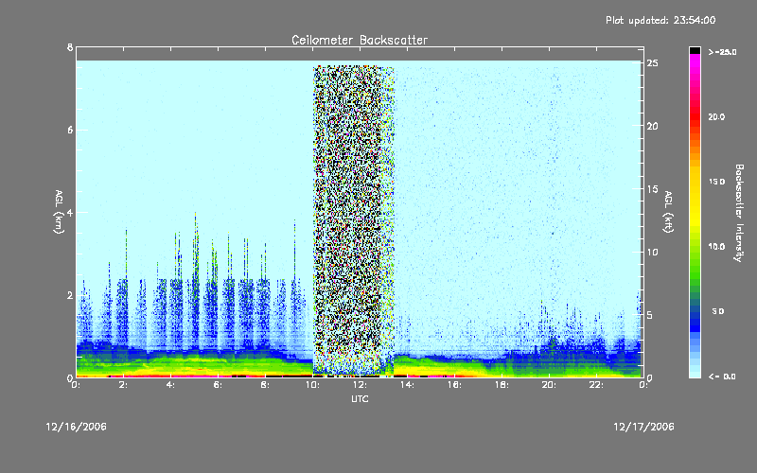Click the "Ceilometer Backscatter" plot title
This screenshot has width=757, height=473.
tap(360, 40)
